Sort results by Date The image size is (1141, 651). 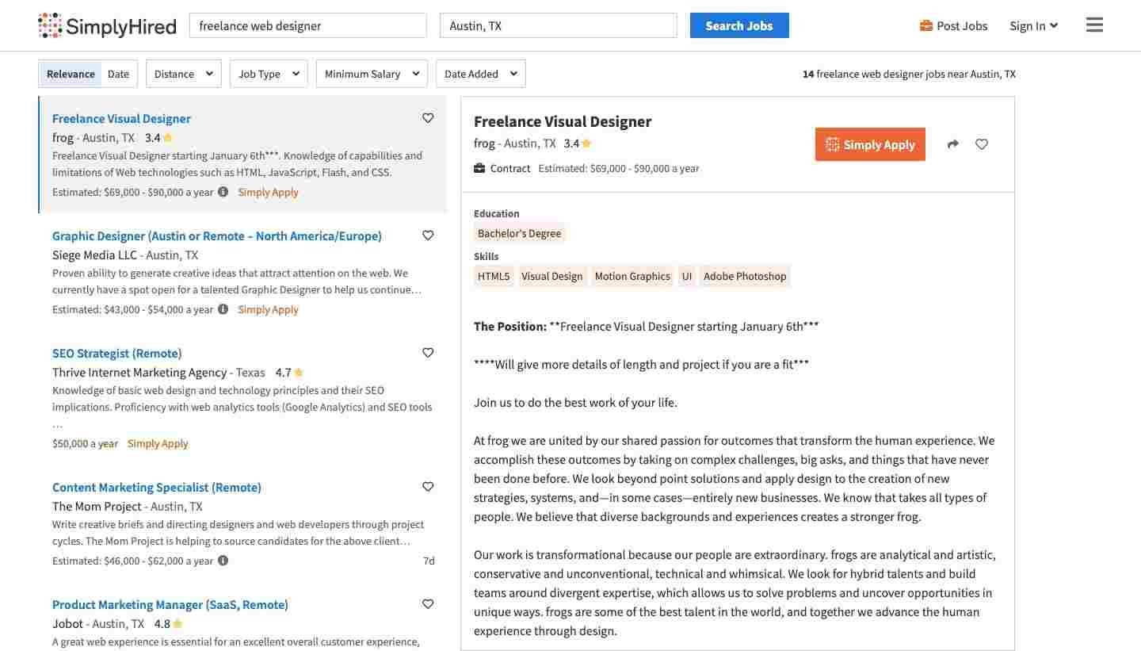119,74
